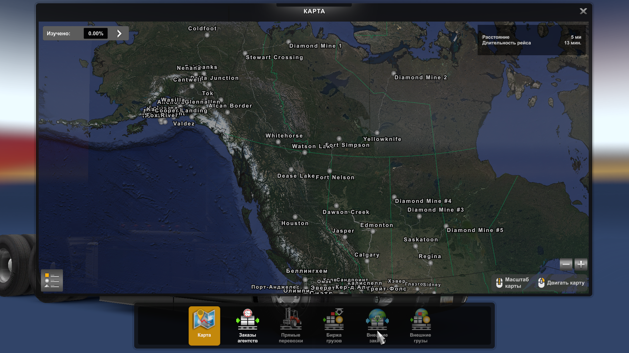Click the Беллингхем city label
This screenshot has height=353, width=629.
(x=307, y=271)
